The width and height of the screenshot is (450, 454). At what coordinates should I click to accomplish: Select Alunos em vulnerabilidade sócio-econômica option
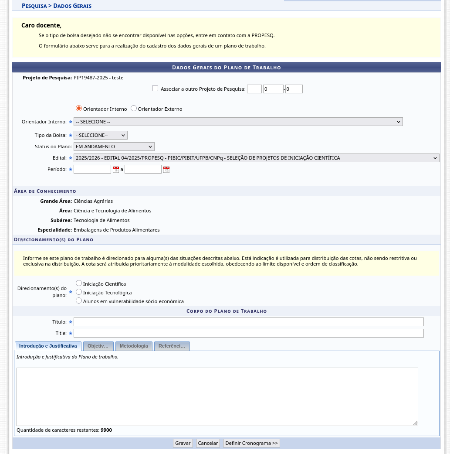(x=79, y=300)
